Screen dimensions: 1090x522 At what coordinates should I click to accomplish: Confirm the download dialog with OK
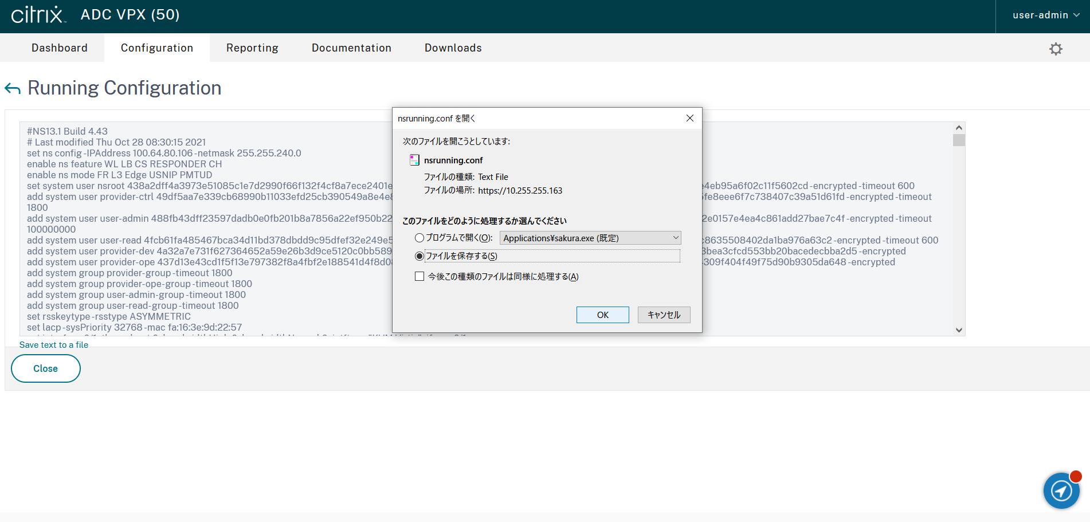coord(603,315)
